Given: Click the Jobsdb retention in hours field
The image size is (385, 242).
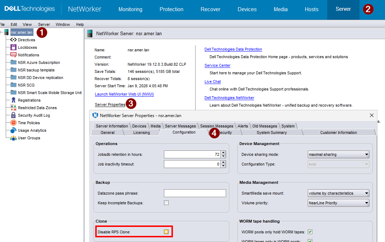Looking at the screenshot, I should coord(192,154).
